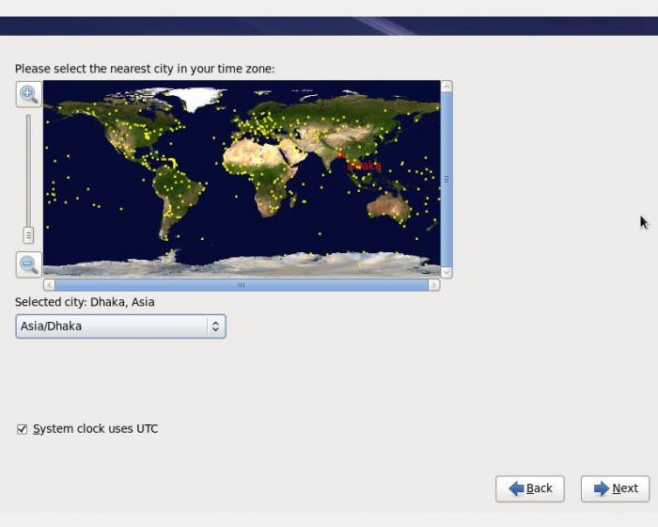Click the map's horizontal scrollbar thumb
The height and width of the screenshot is (527, 658).
242,285
